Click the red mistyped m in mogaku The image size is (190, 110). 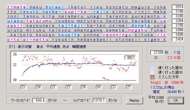pos(129,30)
